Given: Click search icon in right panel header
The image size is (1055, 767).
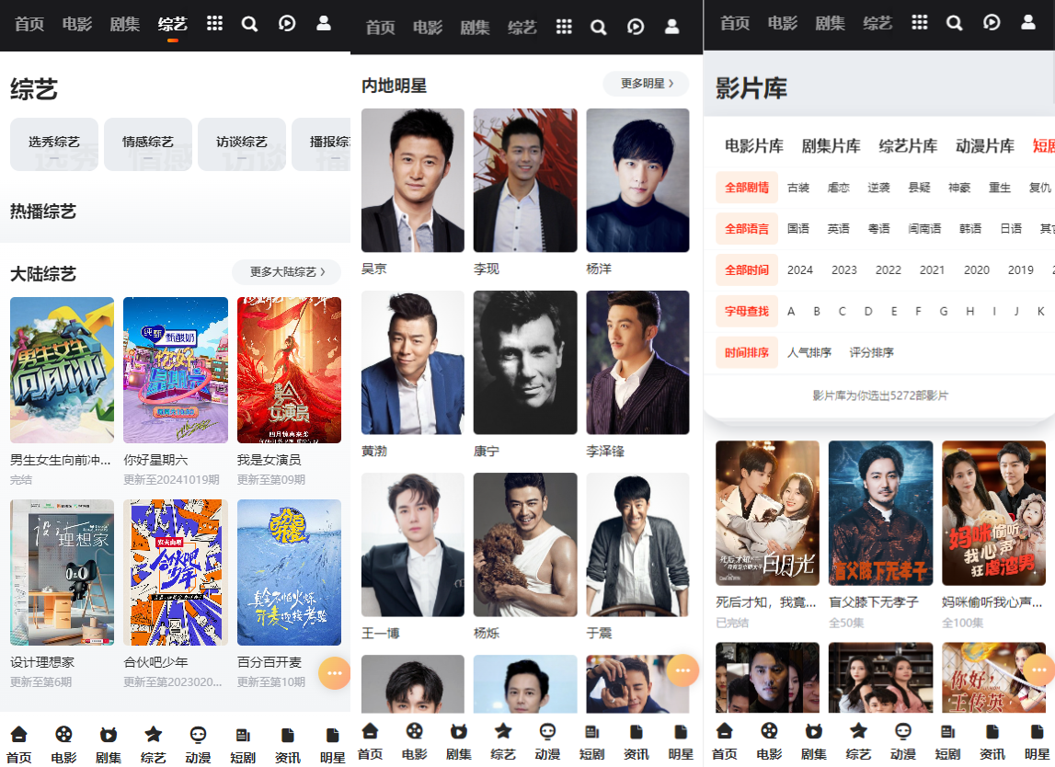Looking at the screenshot, I should (954, 23).
